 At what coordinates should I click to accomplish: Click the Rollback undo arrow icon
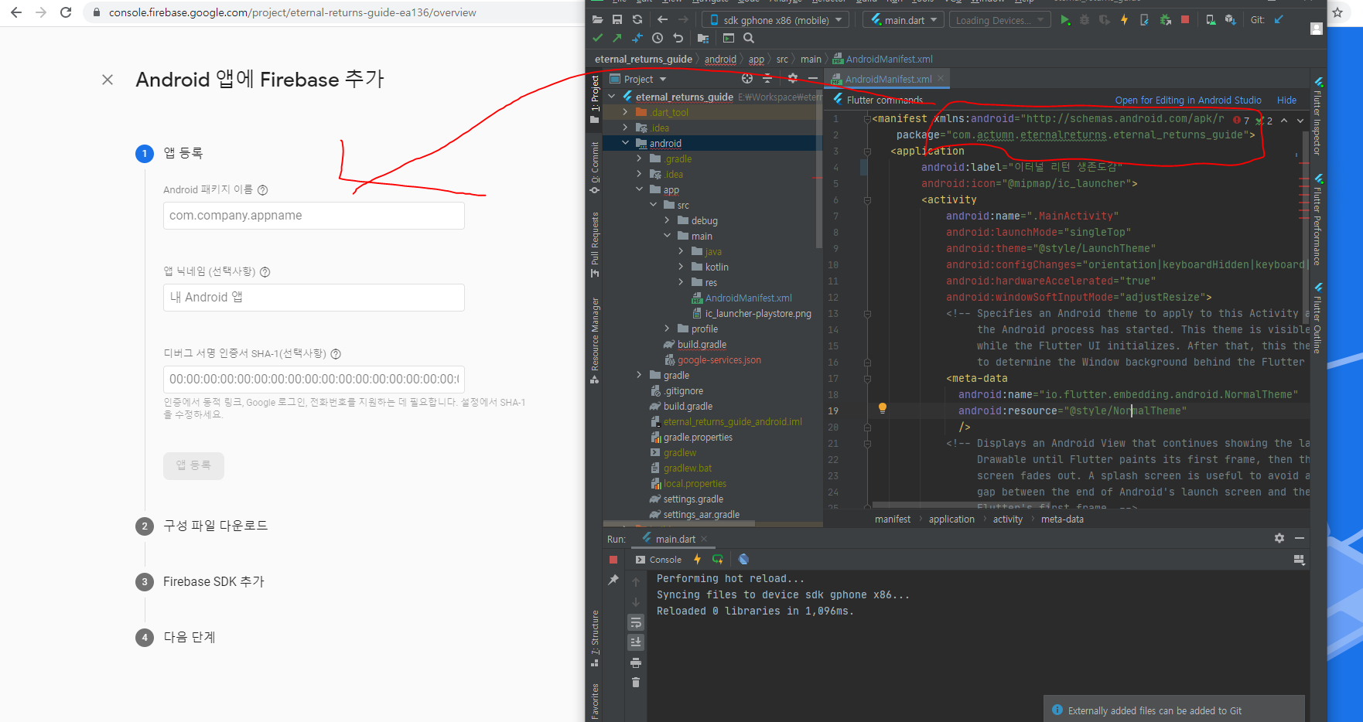[678, 38]
